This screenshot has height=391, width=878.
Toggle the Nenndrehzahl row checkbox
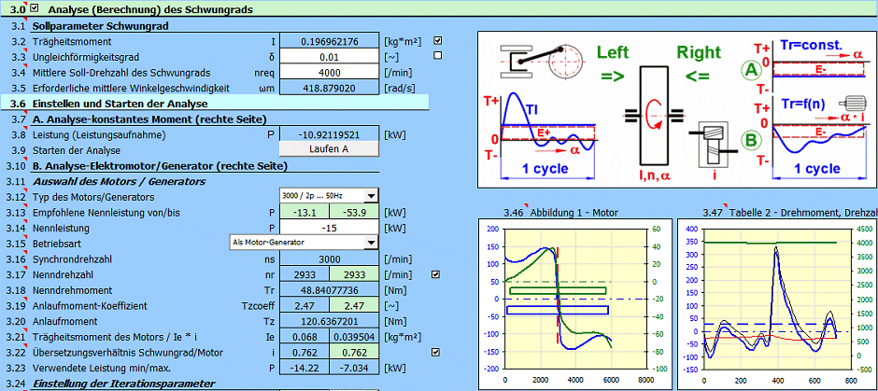pyautogui.click(x=436, y=274)
